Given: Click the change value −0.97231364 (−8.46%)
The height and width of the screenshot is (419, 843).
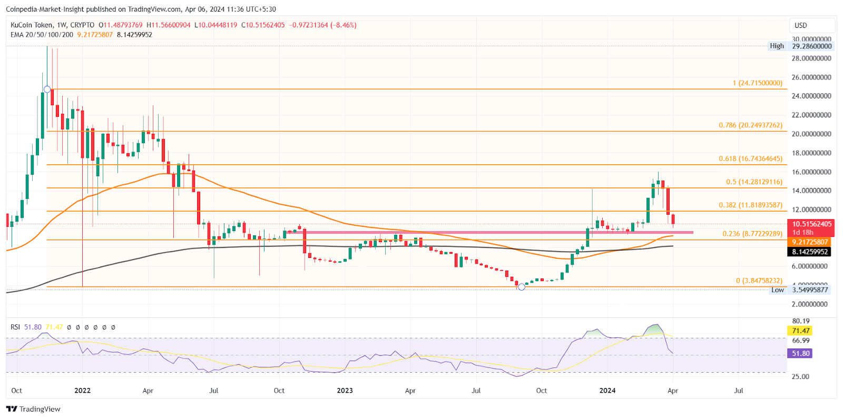Looking at the screenshot, I should coord(323,25).
